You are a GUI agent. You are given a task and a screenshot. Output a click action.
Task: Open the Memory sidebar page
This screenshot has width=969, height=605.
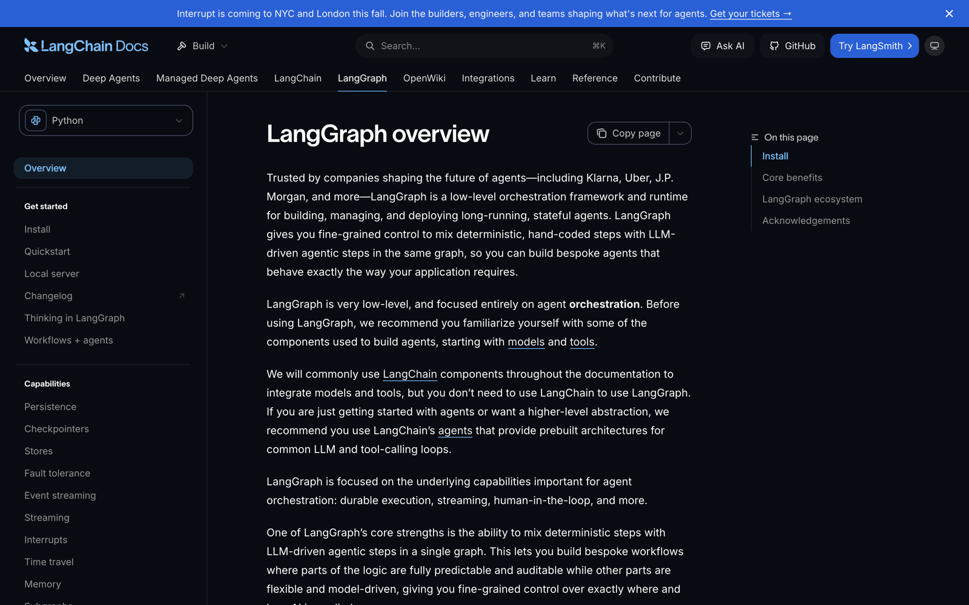coord(42,584)
